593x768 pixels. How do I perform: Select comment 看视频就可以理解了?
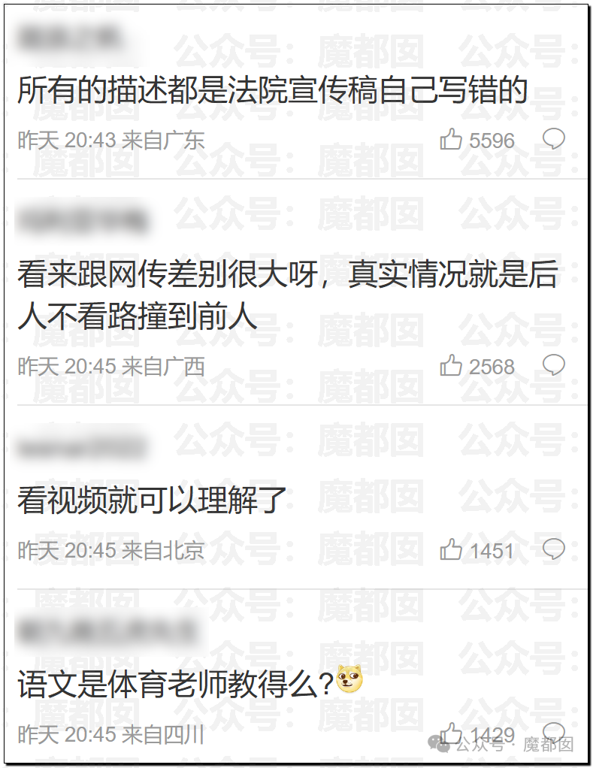(x=152, y=500)
